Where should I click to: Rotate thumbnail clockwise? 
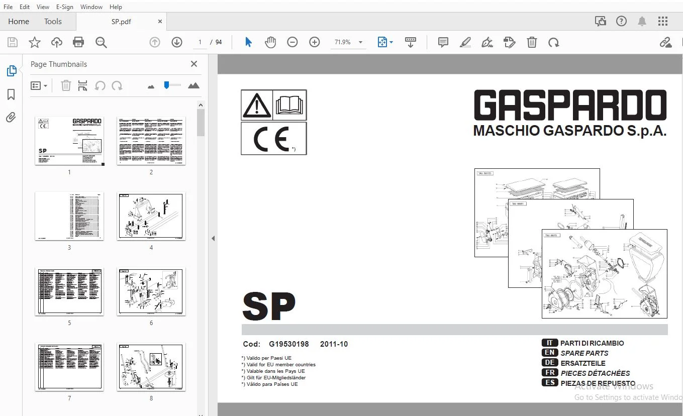click(117, 86)
